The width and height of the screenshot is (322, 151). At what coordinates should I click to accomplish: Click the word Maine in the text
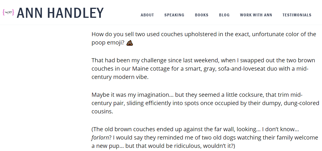click(140, 69)
